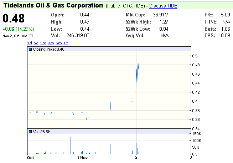
Task: Click the price spike peak near 0.48
Action: click(x=138, y=63)
